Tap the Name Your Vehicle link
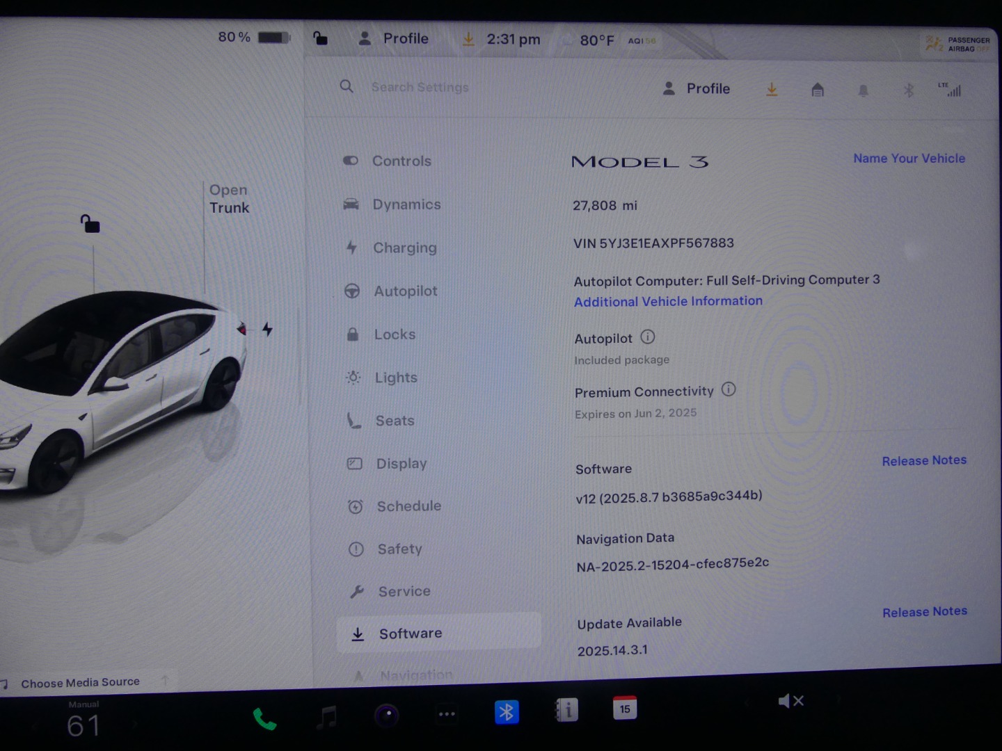Screen dimensions: 1002x751 909,159
